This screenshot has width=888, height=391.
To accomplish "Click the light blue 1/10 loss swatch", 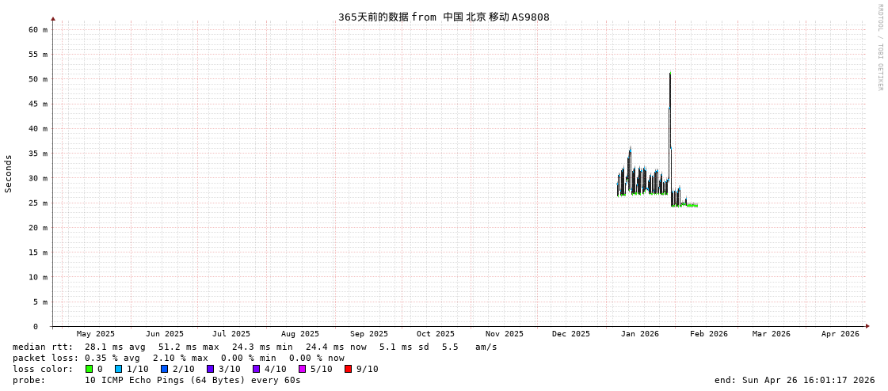I will click(118, 369).
